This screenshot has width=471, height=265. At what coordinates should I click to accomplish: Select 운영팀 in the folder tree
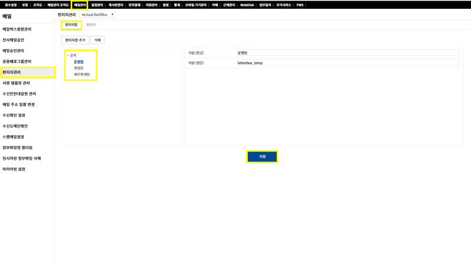[x=79, y=62]
